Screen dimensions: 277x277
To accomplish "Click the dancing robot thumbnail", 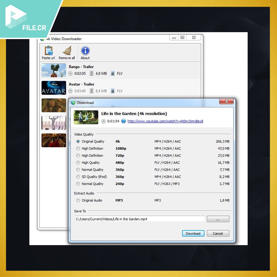I will pos(54,123).
